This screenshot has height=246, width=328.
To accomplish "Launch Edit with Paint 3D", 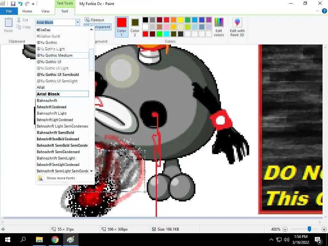I will pos(237,27).
